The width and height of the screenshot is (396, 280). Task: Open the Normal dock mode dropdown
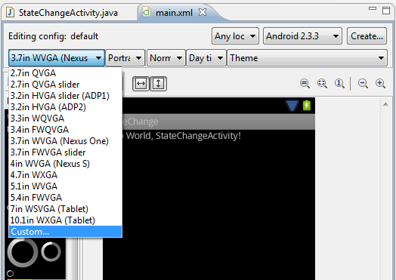click(x=166, y=58)
